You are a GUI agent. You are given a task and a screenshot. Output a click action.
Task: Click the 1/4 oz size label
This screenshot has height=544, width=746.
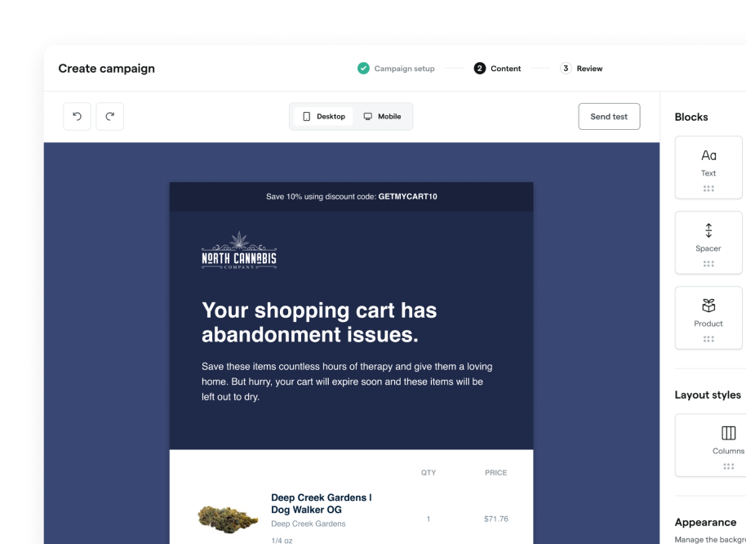[x=282, y=541]
